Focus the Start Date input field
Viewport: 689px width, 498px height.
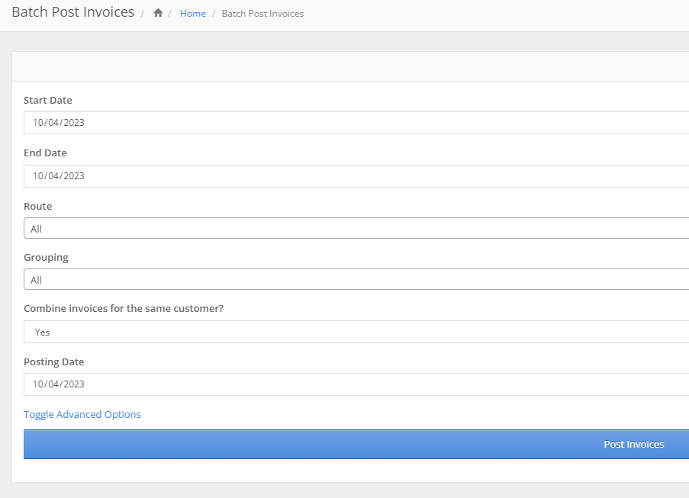coord(356,123)
